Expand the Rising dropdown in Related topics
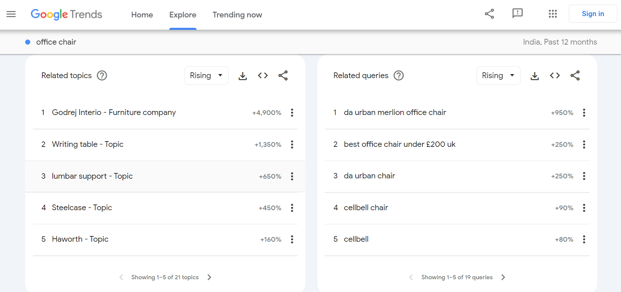This screenshot has width=621, height=292. click(206, 76)
